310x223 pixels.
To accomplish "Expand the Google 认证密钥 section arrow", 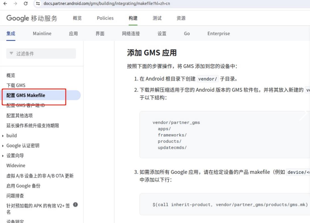I will click(x=3, y=146).
